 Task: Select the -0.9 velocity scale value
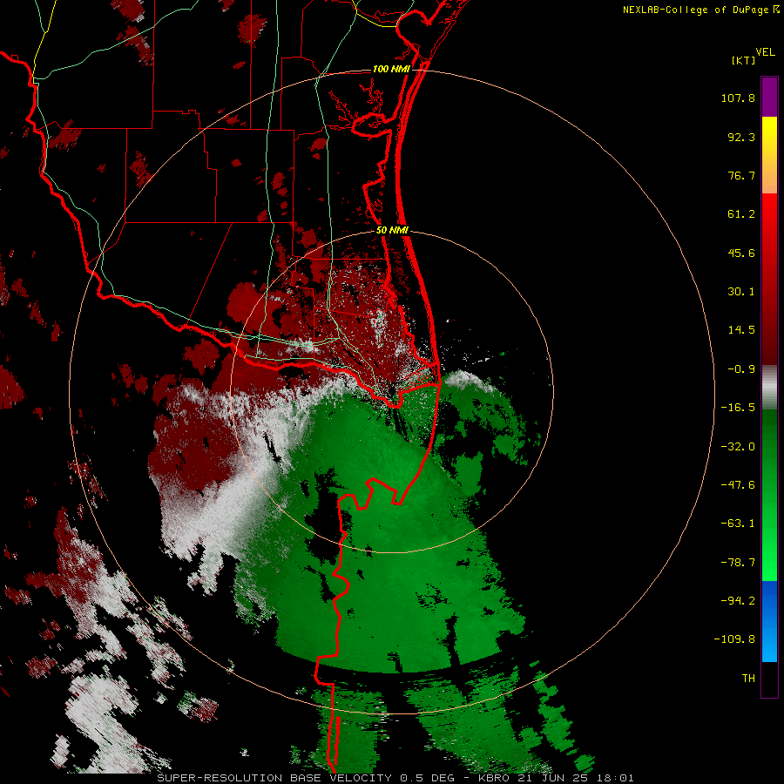741,369
